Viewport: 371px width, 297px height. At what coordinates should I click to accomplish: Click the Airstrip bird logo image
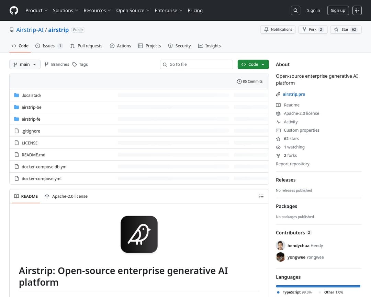[139, 234]
